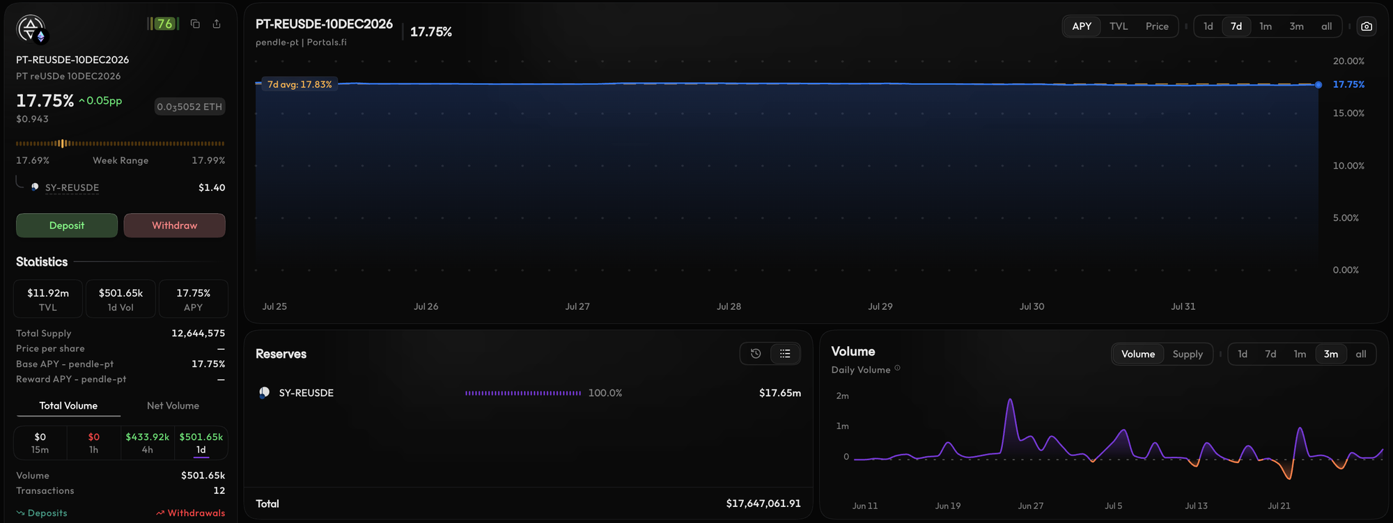Select the 4h volume interval
Screen dimensions: 1393x523
pos(147,443)
